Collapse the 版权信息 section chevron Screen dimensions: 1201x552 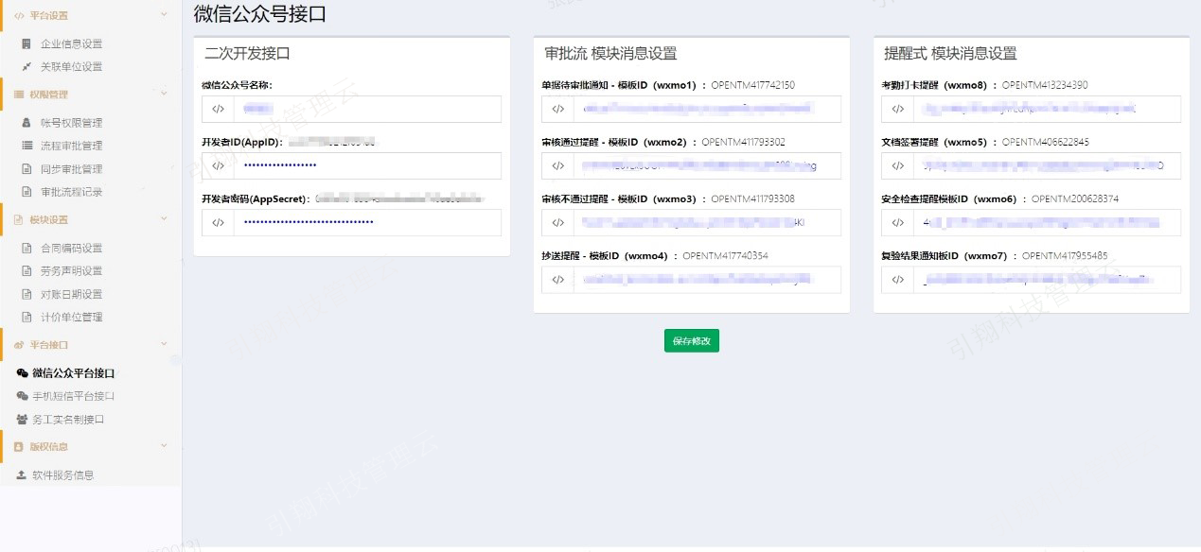[164, 446]
